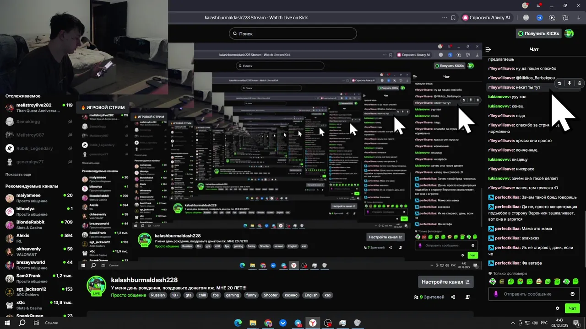Insert the envelope emote

pyautogui.click(x=502, y=281)
